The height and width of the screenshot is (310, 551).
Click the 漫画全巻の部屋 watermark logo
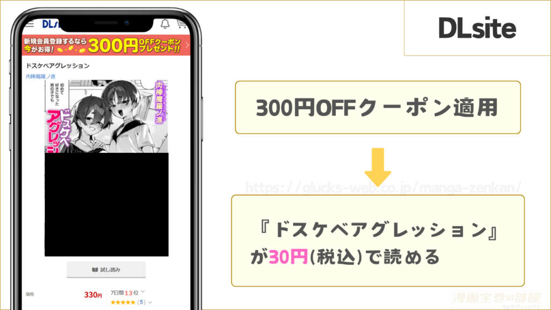coord(496,300)
